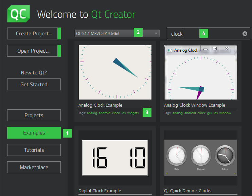The width and height of the screenshot is (252, 196).
Task: Click the Qt Creator QC logo
Action: [x=18, y=14]
